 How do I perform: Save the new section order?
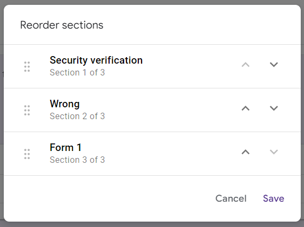coord(274,198)
